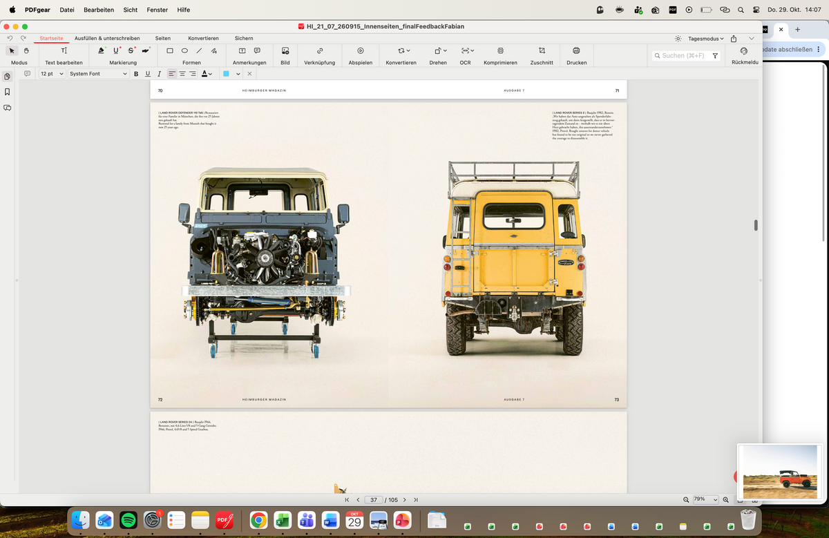This screenshot has width=829, height=538.
Task: Select the strikethrough markup tool
Action: 131,50
